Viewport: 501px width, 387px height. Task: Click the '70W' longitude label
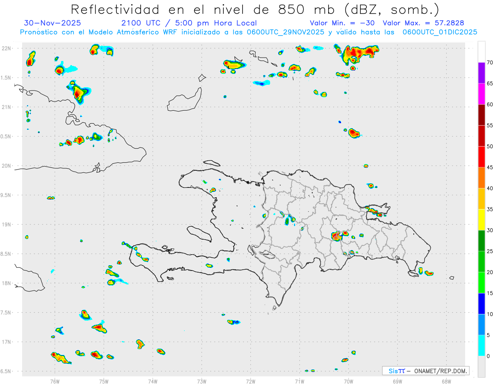[x=349, y=381]
